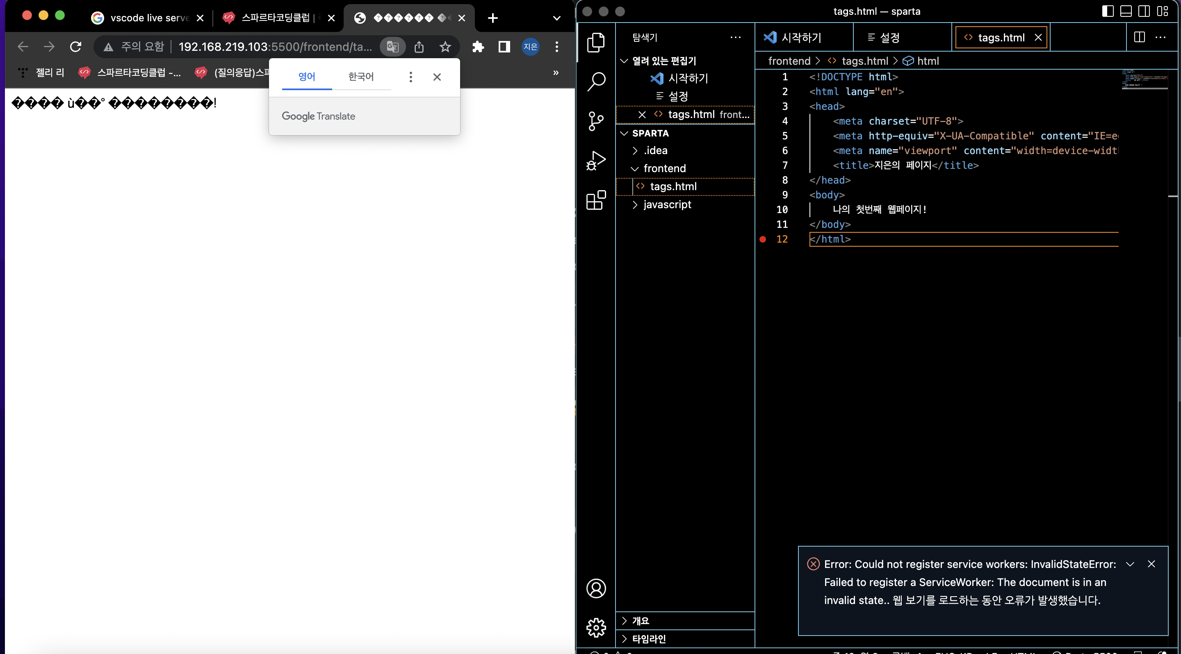Select tags.html editor tab

pyautogui.click(x=1001, y=37)
